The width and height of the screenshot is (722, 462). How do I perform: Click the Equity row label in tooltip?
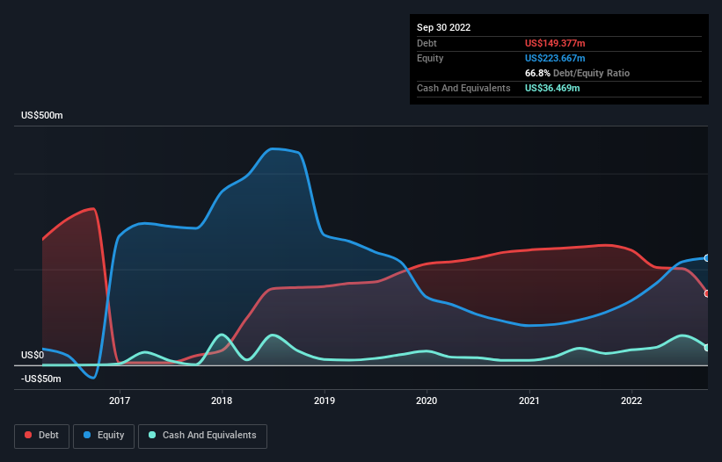point(430,58)
